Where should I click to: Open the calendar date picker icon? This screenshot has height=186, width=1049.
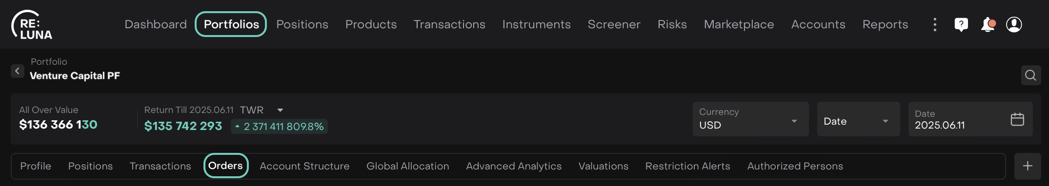pyautogui.click(x=1017, y=119)
